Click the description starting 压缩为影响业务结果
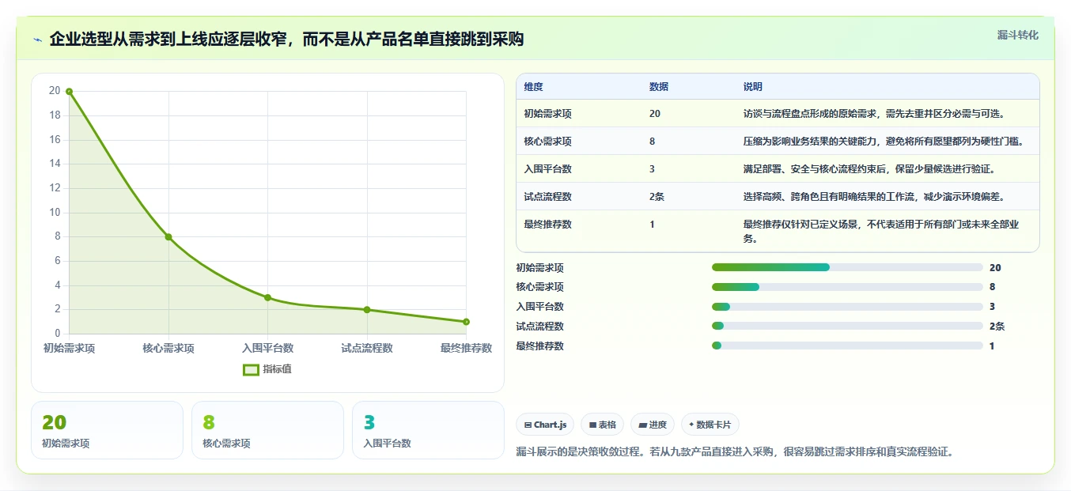Viewport: 1071px width, 491px height. tap(884, 142)
